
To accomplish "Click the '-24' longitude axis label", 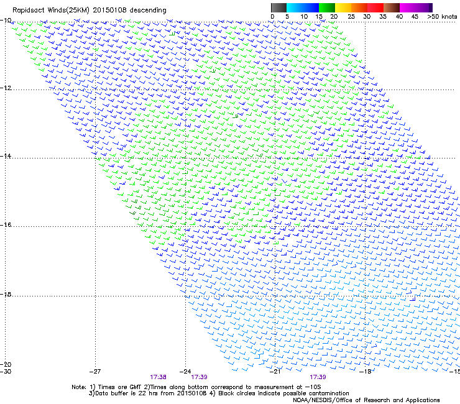I will [x=185, y=372].
